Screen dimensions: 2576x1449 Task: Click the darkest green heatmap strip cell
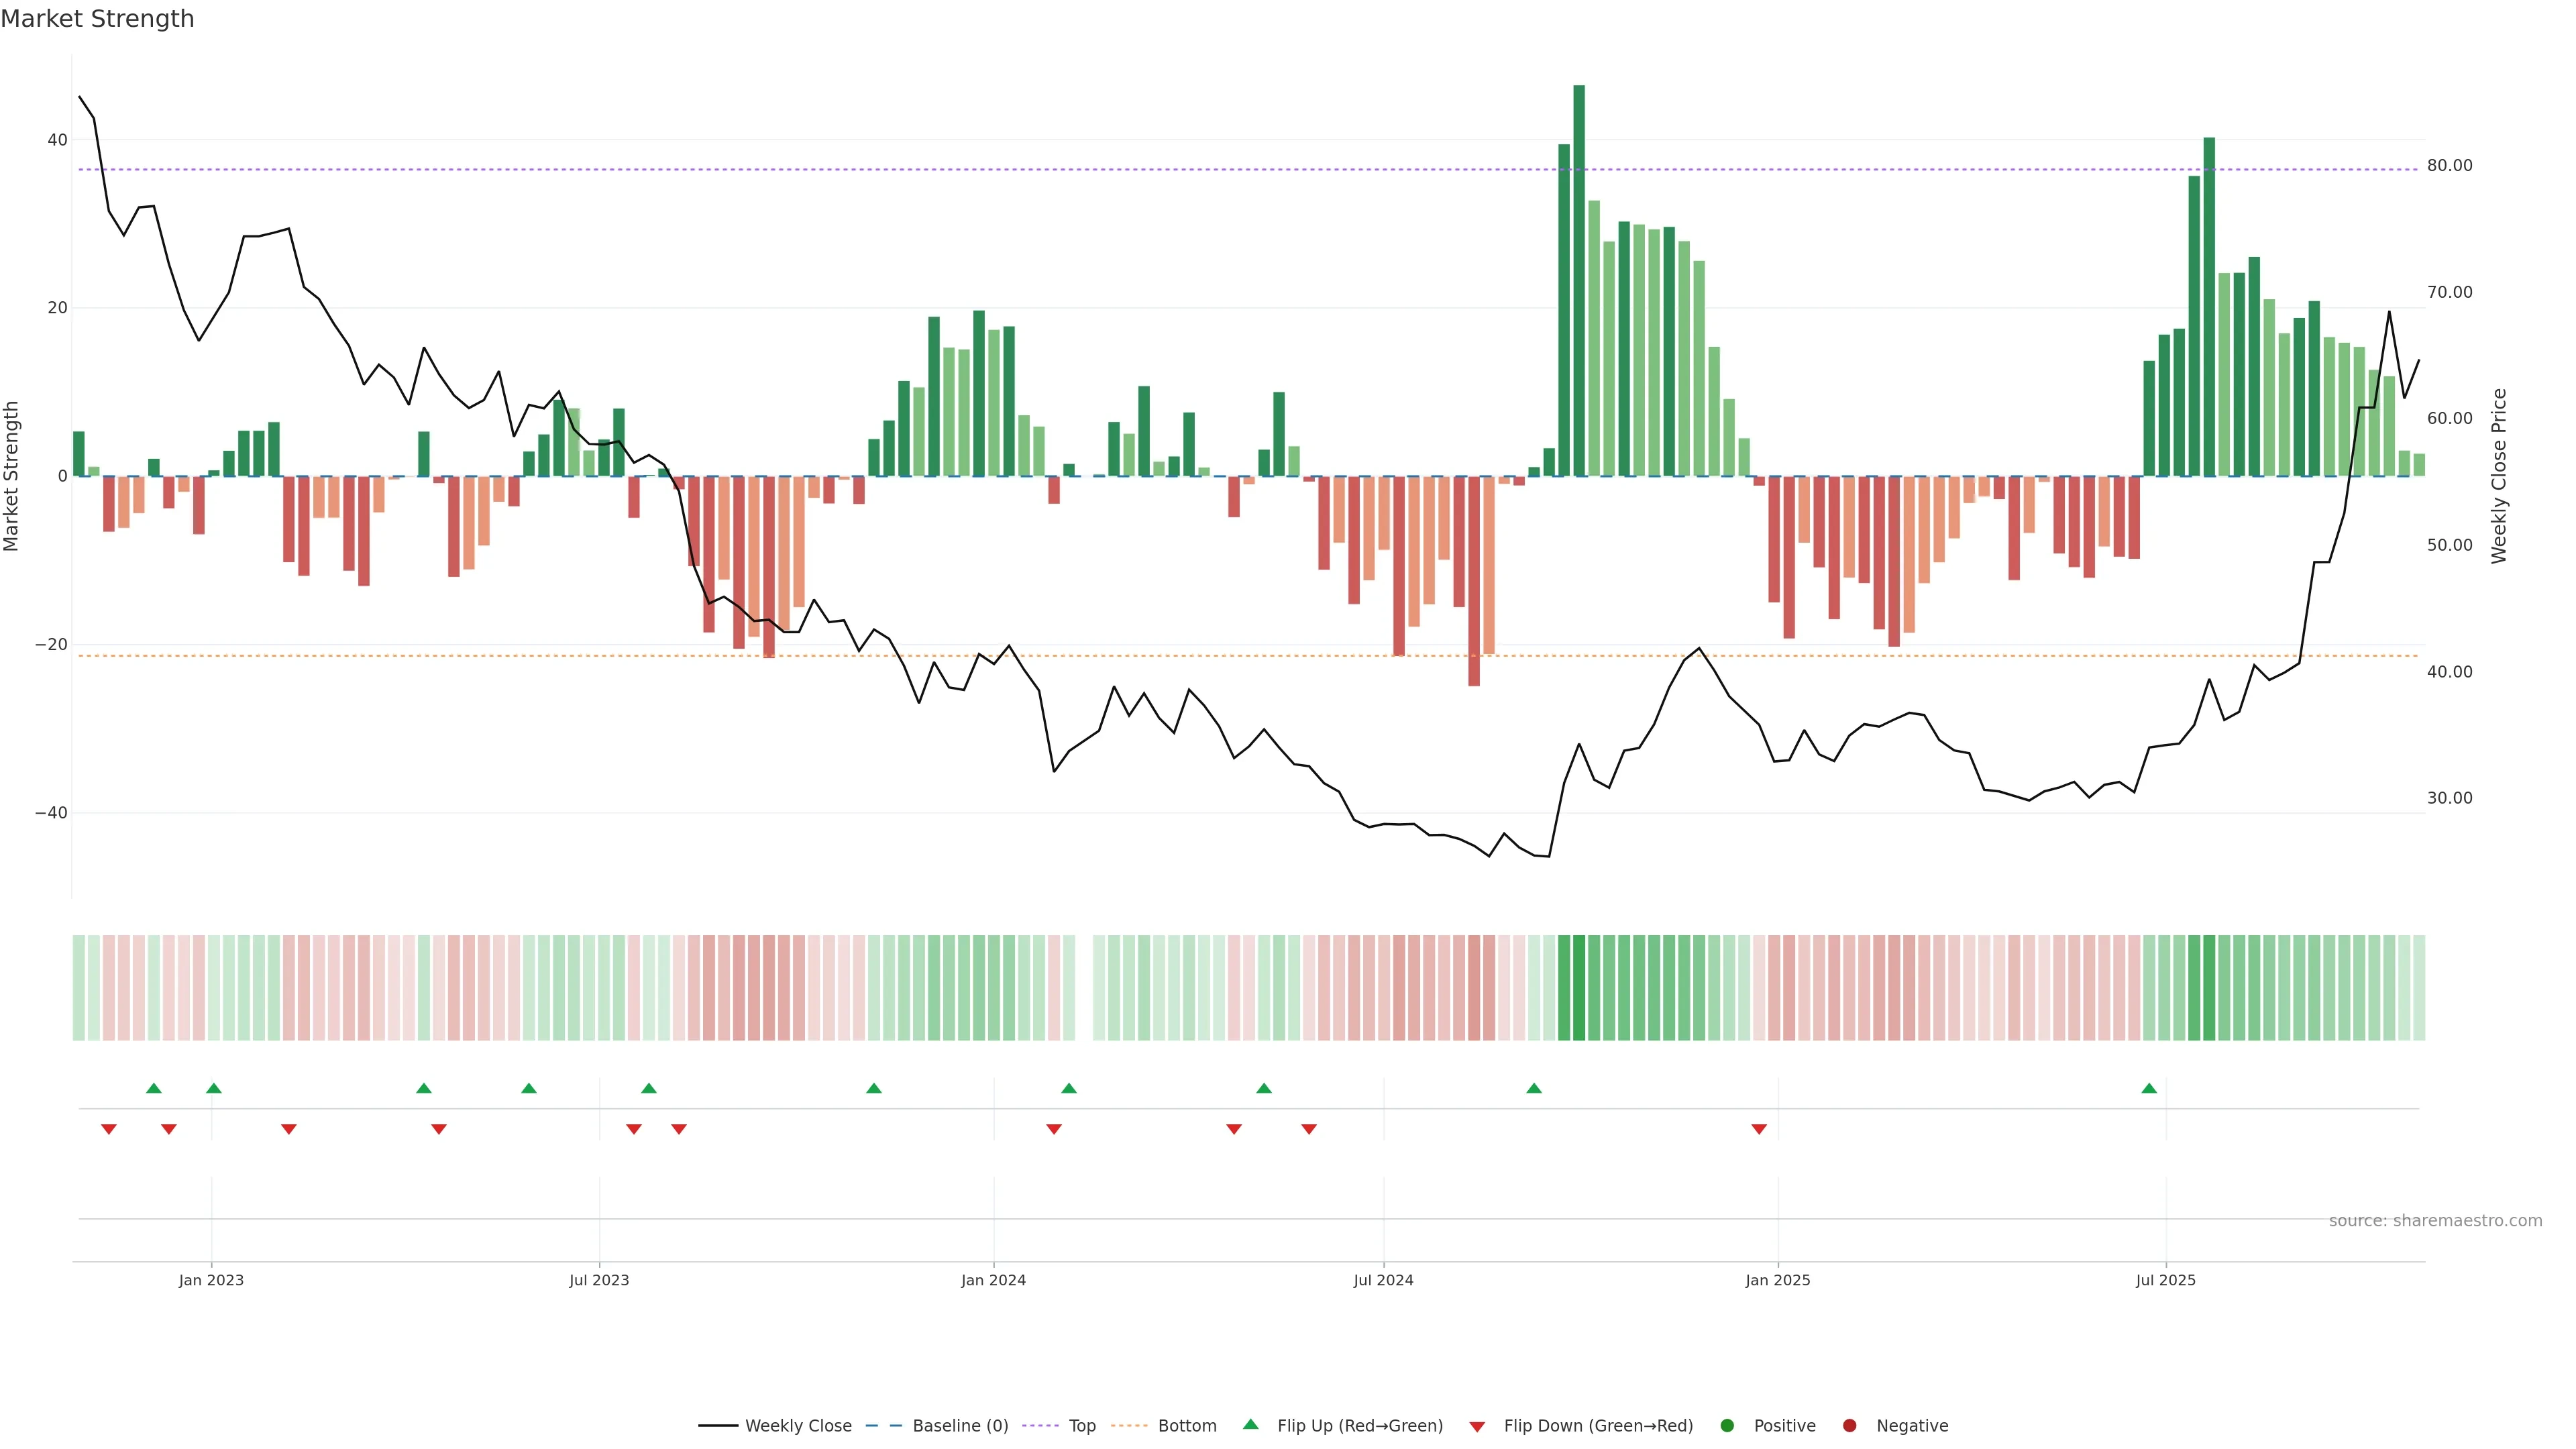coord(1579,988)
